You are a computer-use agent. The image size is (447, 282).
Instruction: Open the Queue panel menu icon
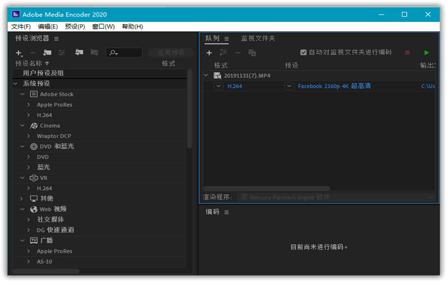(226, 39)
